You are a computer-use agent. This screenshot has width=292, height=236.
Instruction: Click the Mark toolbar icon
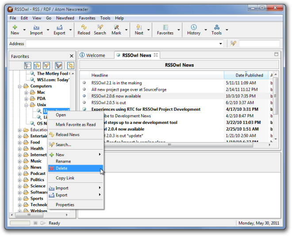click(116, 27)
